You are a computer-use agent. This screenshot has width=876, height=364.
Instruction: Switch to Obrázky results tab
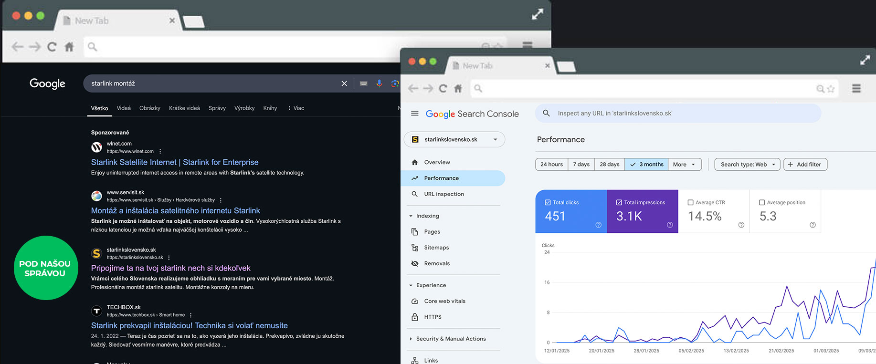pyautogui.click(x=150, y=108)
